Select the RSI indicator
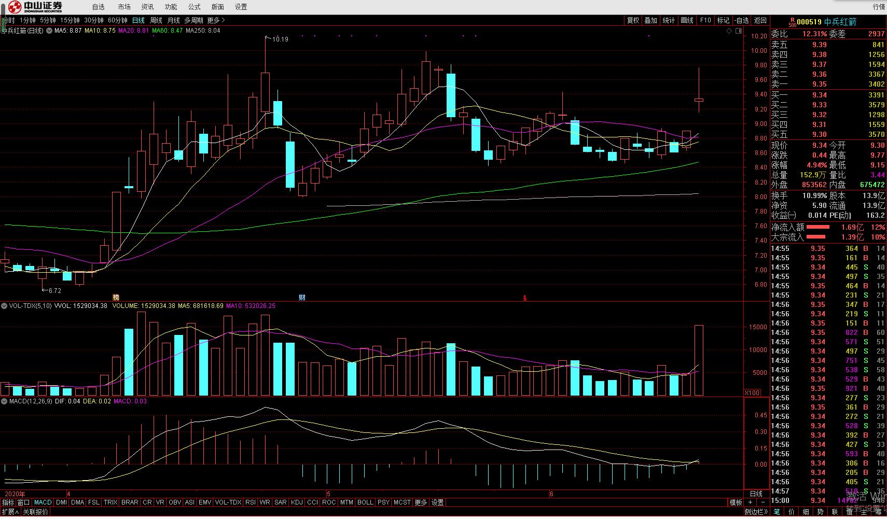887x519 pixels. [x=251, y=502]
